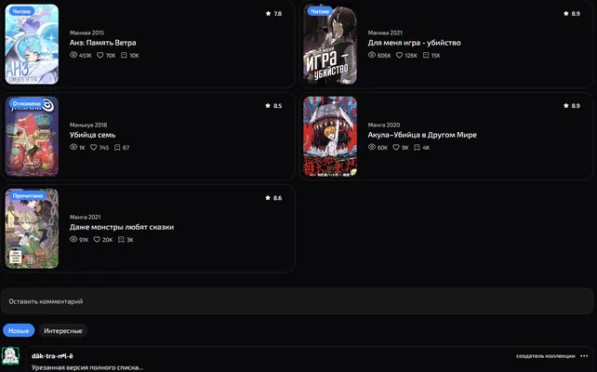Click the Оставить комментарий input field
Screen dimensions: 597x372
pos(297,301)
